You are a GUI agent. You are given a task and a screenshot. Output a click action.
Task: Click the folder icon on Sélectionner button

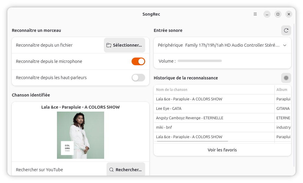tap(109, 45)
